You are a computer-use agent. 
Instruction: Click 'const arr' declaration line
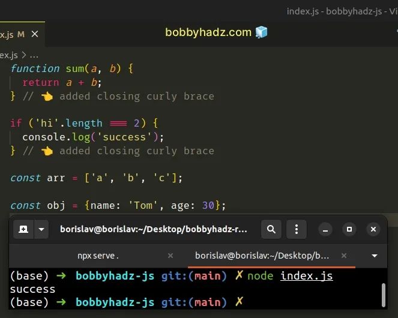[x=96, y=178]
